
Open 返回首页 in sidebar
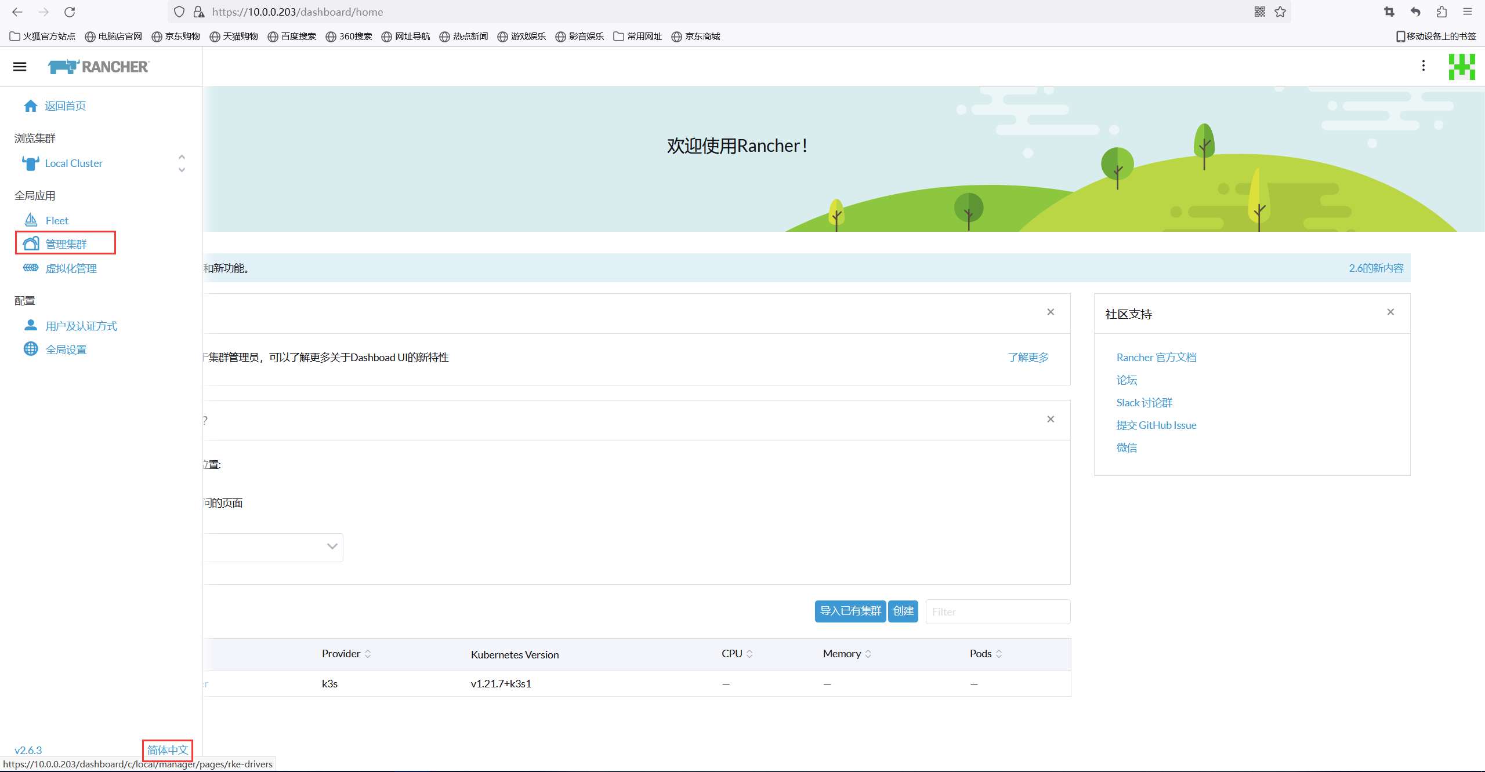click(66, 105)
